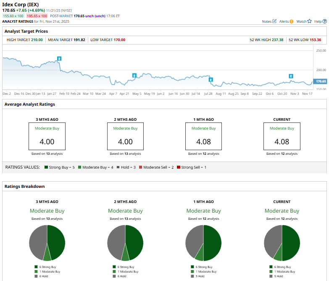Select the Current 4.08 rating box
Viewport: 329px width, 281px height.
click(x=282, y=136)
